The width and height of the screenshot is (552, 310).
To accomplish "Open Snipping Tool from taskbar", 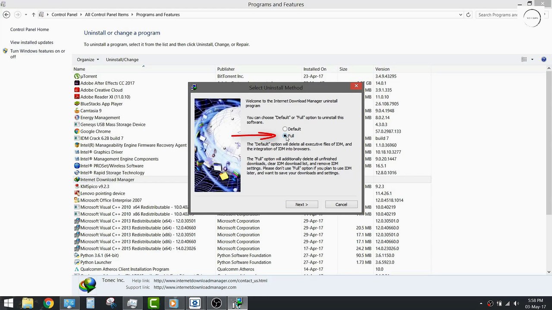I will coord(111,304).
